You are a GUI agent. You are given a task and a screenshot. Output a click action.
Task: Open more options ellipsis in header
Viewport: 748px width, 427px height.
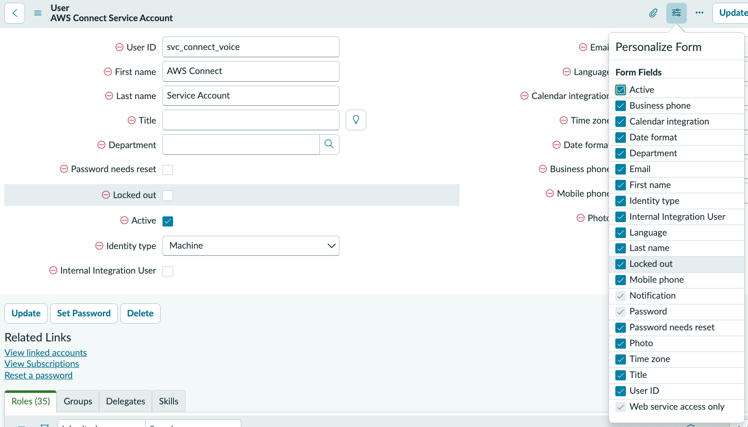tap(699, 13)
